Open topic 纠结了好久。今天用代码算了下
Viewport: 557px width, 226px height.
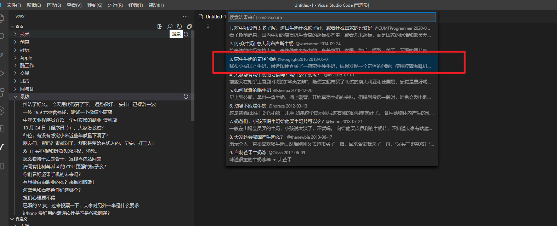click(89, 104)
